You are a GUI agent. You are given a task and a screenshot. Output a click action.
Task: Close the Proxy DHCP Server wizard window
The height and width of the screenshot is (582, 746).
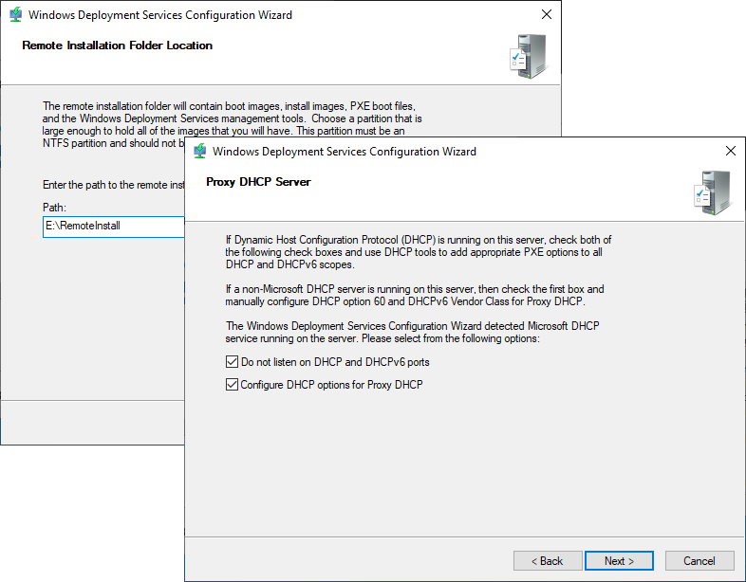730,151
